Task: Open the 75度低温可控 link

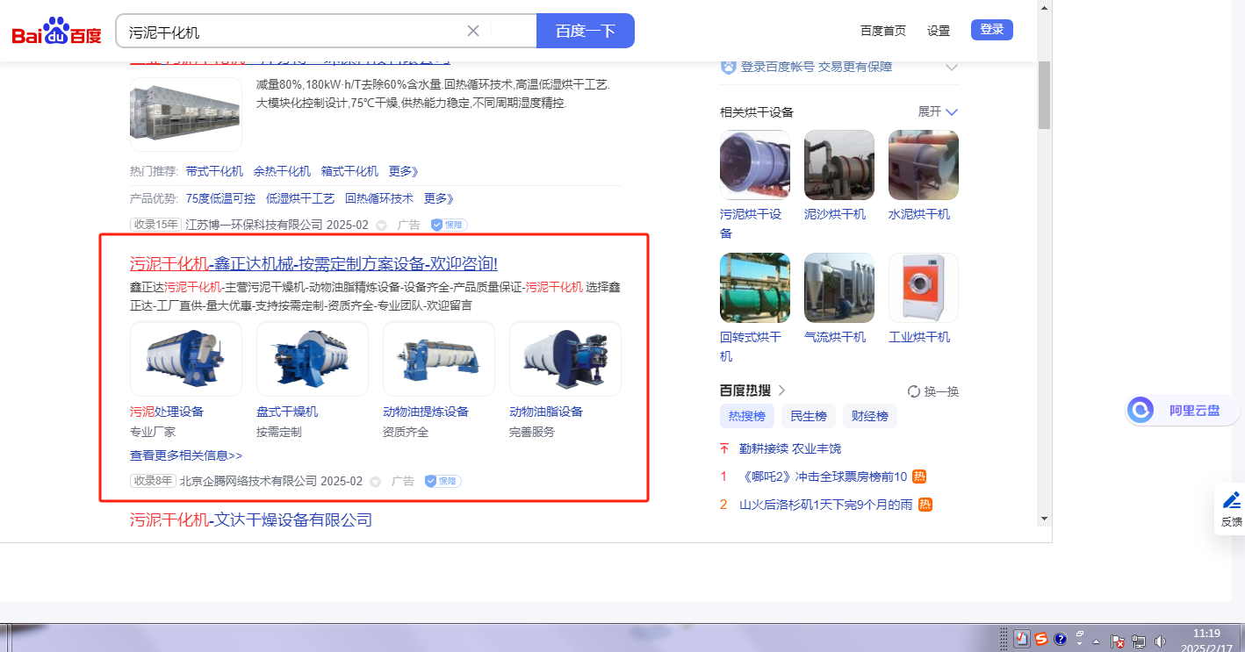Action: coord(220,198)
